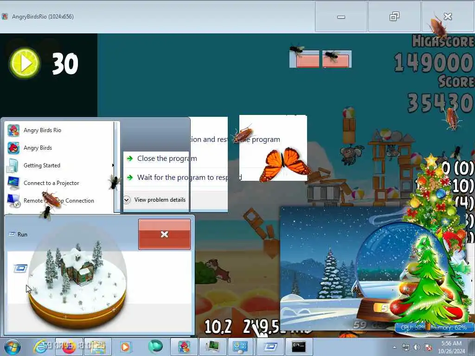475x356 pixels.
Task: Open the Windows Start orb
Action: (x=12, y=347)
